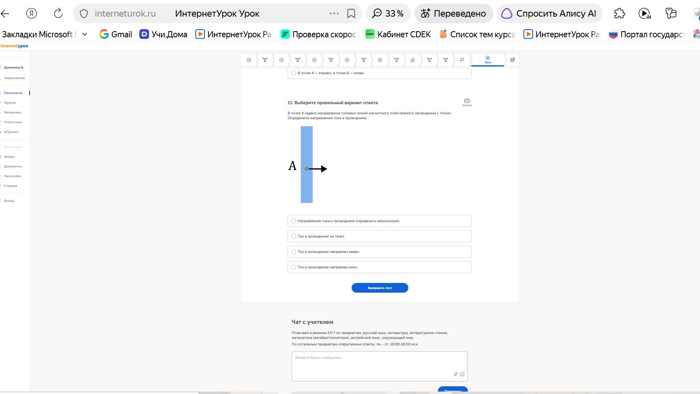Select 'Ток в проводнике направлен вверх' option
700x394 pixels.
(380, 252)
